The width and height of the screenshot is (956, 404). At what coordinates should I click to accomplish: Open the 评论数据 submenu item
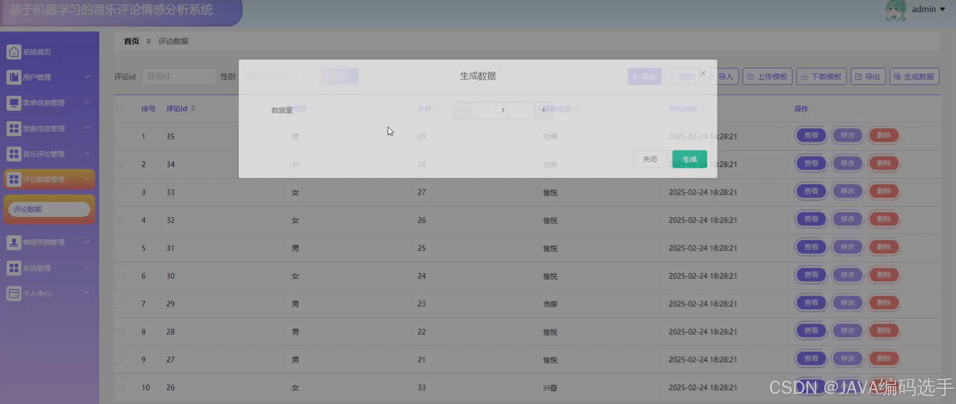(49, 209)
